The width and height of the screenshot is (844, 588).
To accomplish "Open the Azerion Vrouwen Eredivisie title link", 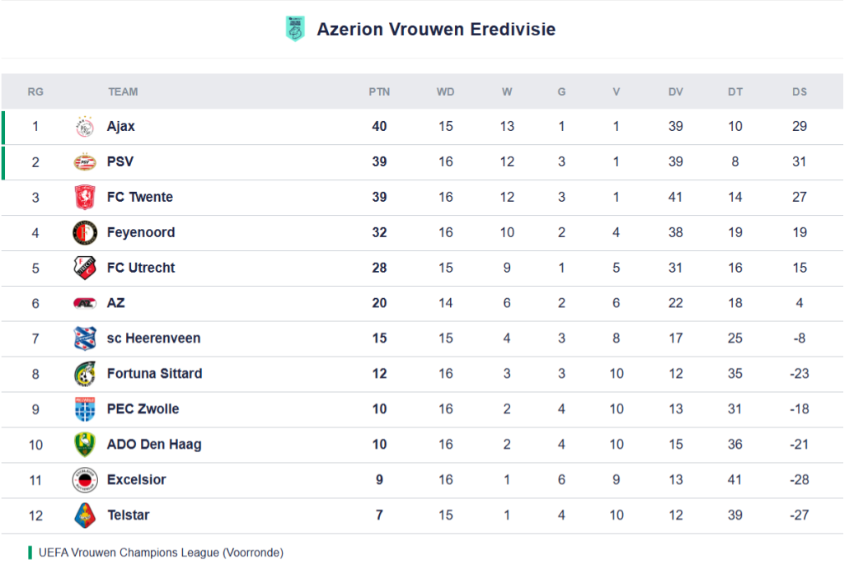I will (x=436, y=30).
